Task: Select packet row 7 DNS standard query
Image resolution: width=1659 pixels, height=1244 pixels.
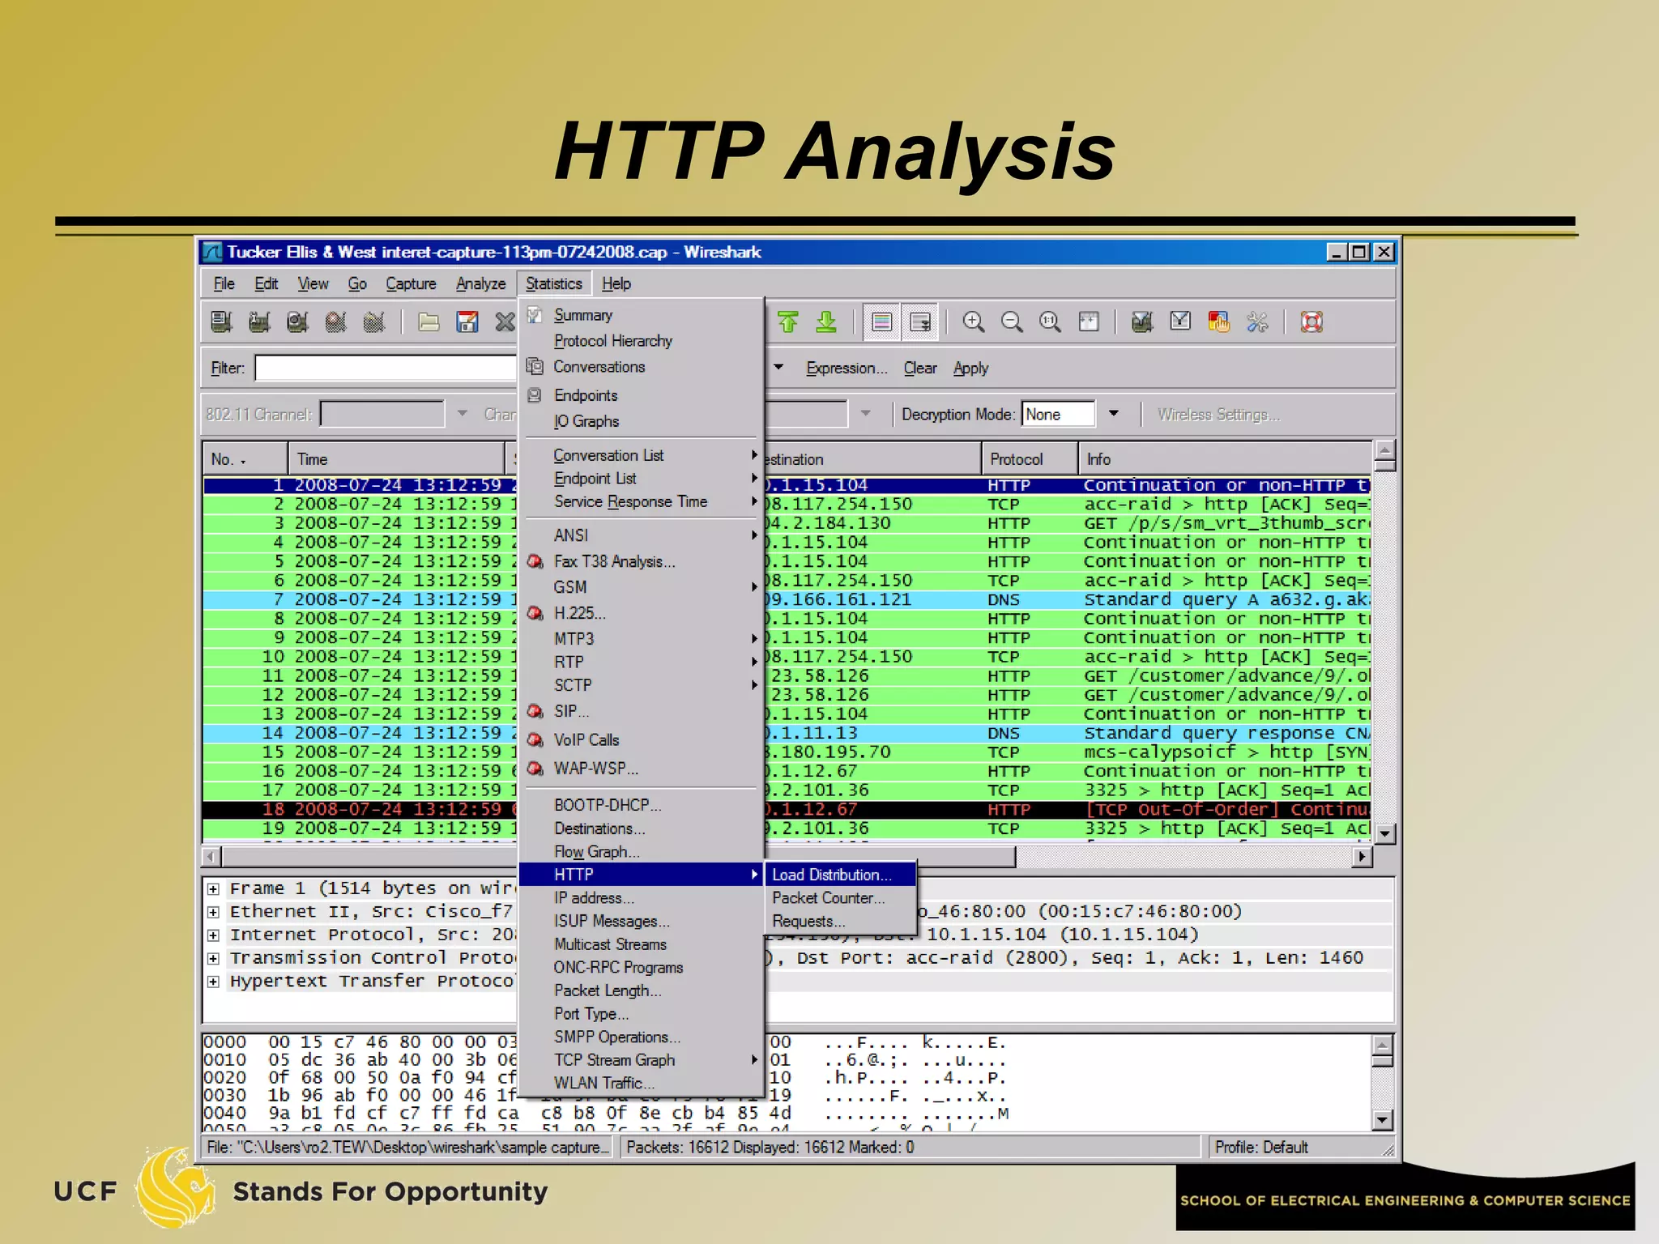Action: coord(787,600)
